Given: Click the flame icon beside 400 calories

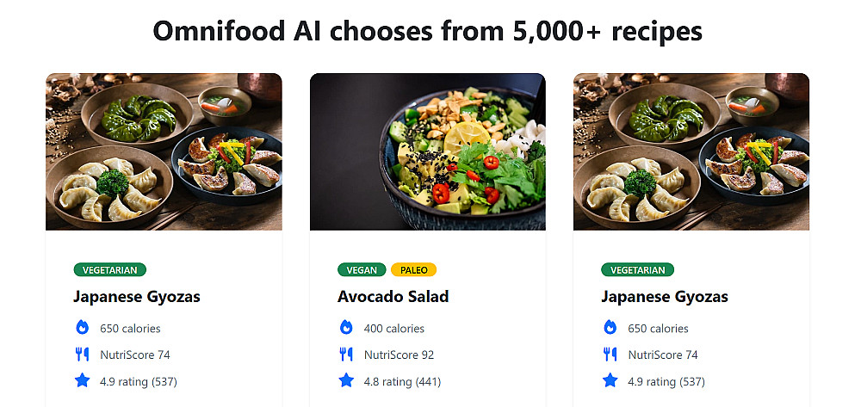Looking at the screenshot, I should [x=346, y=328].
